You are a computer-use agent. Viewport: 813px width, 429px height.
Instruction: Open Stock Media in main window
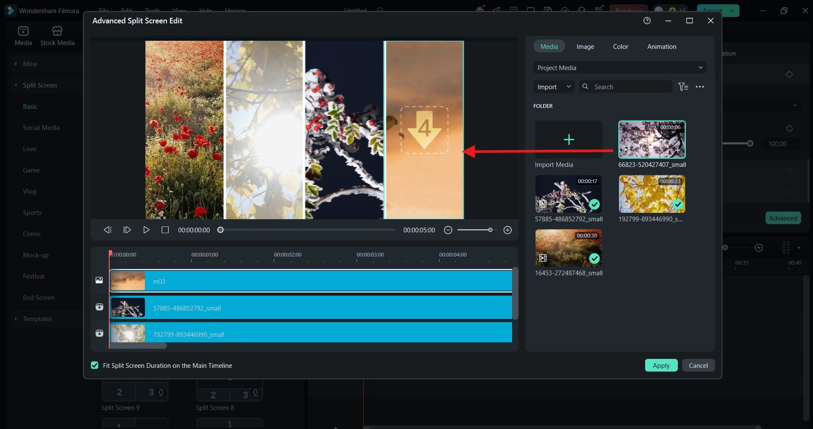click(57, 36)
